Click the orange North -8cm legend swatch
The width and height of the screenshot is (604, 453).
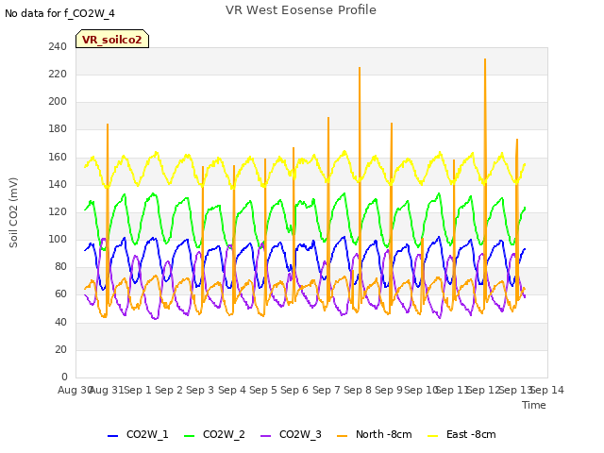click(x=342, y=436)
